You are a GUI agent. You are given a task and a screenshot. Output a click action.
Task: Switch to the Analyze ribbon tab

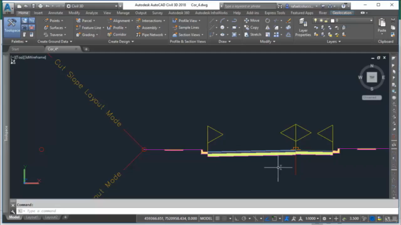[x=91, y=12]
